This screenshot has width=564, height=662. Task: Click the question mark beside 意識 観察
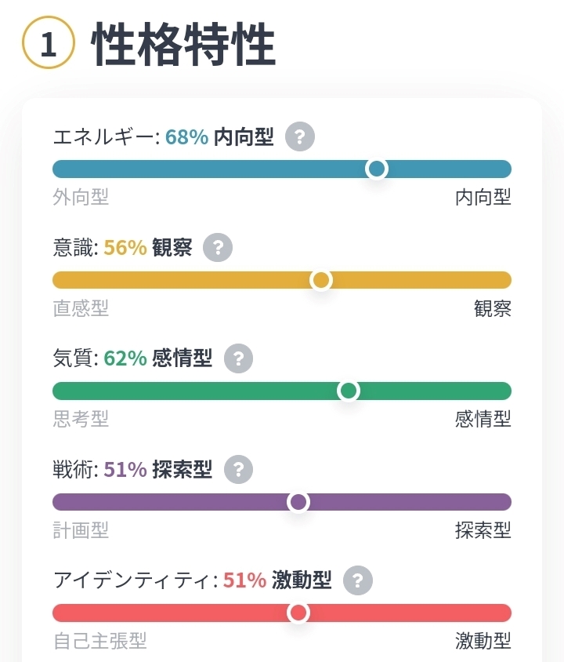[218, 248]
